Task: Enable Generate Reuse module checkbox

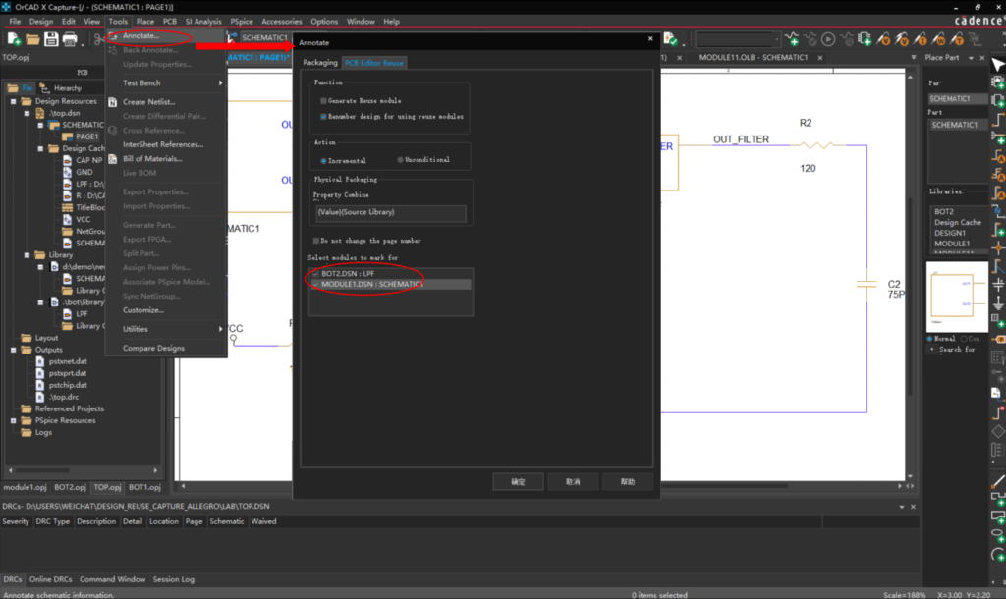Action: click(x=323, y=101)
